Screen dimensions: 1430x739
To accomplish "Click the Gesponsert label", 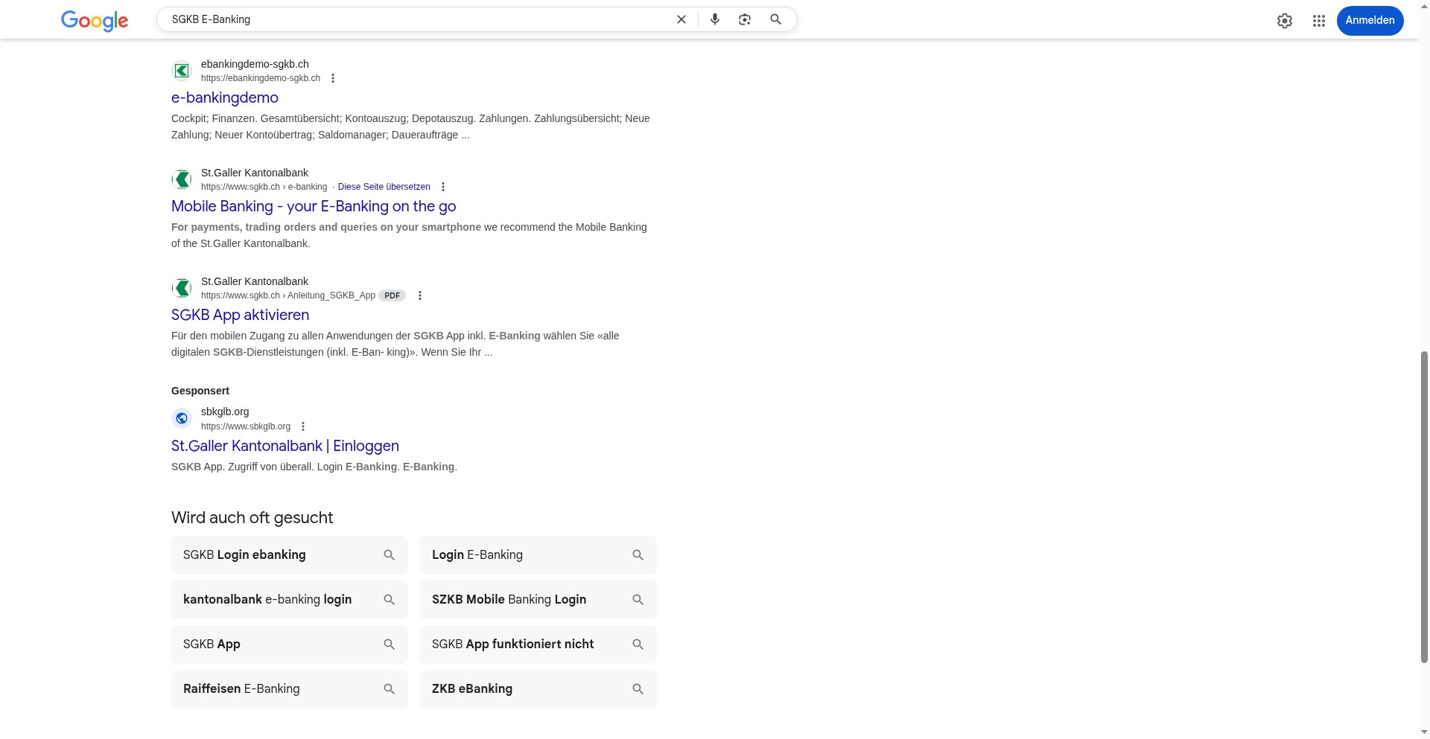I will (200, 391).
